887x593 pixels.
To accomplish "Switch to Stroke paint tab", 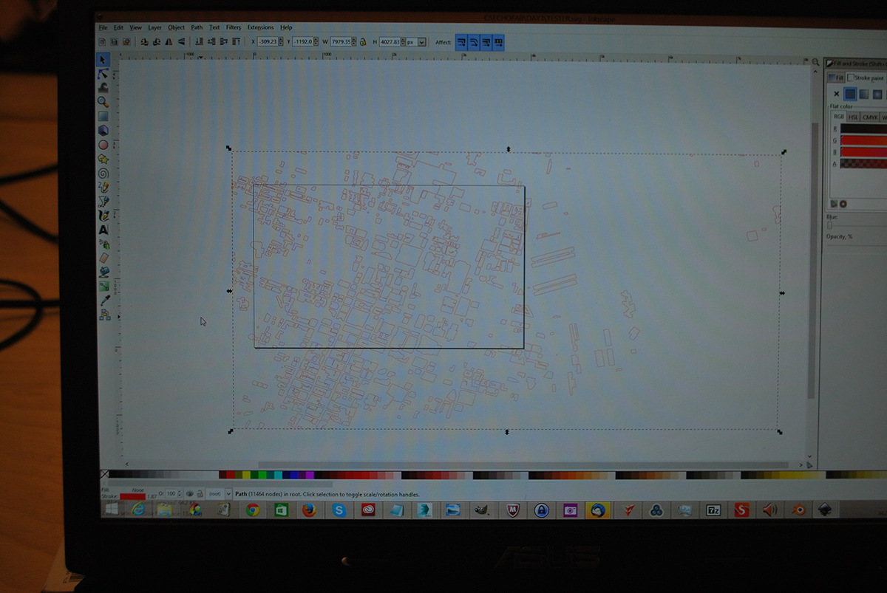I will coord(866,78).
